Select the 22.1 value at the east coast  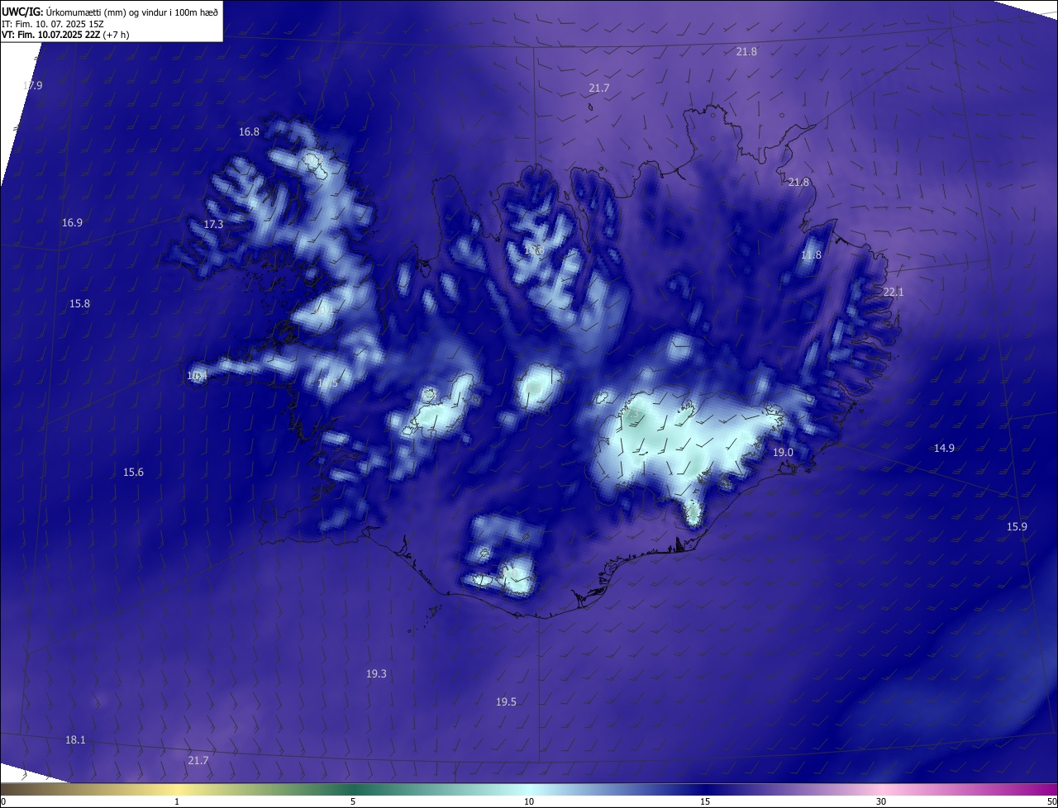tap(894, 292)
